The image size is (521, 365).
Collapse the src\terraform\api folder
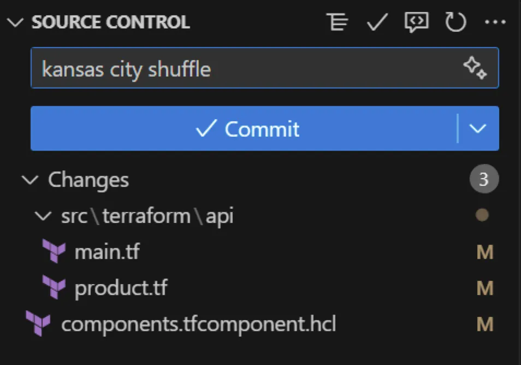click(x=43, y=216)
